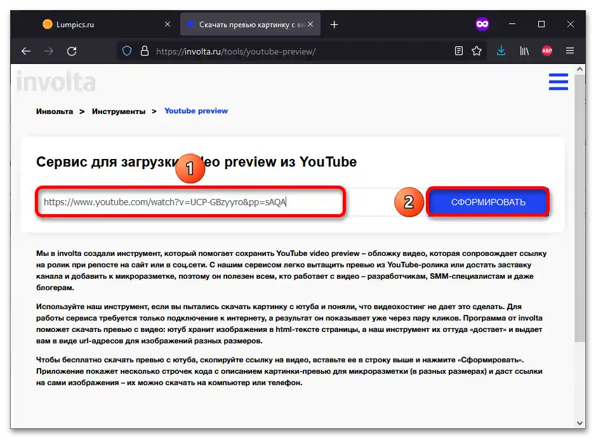Select the Скачать превью картинку tab
This screenshot has width=596, height=439.
click(x=250, y=25)
